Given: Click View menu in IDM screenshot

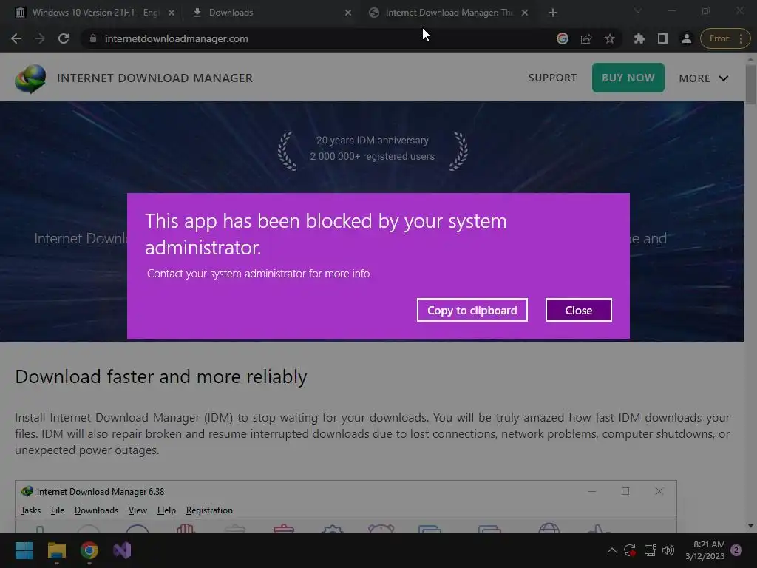Looking at the screenshot, I should tap(138, 510).
